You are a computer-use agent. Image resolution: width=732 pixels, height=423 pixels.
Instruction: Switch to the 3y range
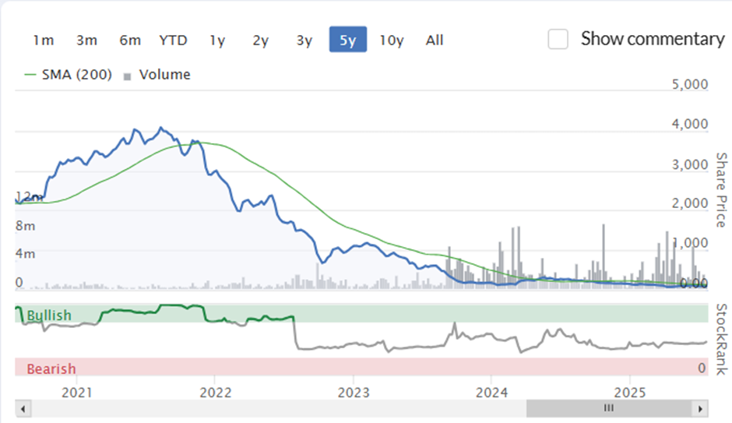coord(304,41)
